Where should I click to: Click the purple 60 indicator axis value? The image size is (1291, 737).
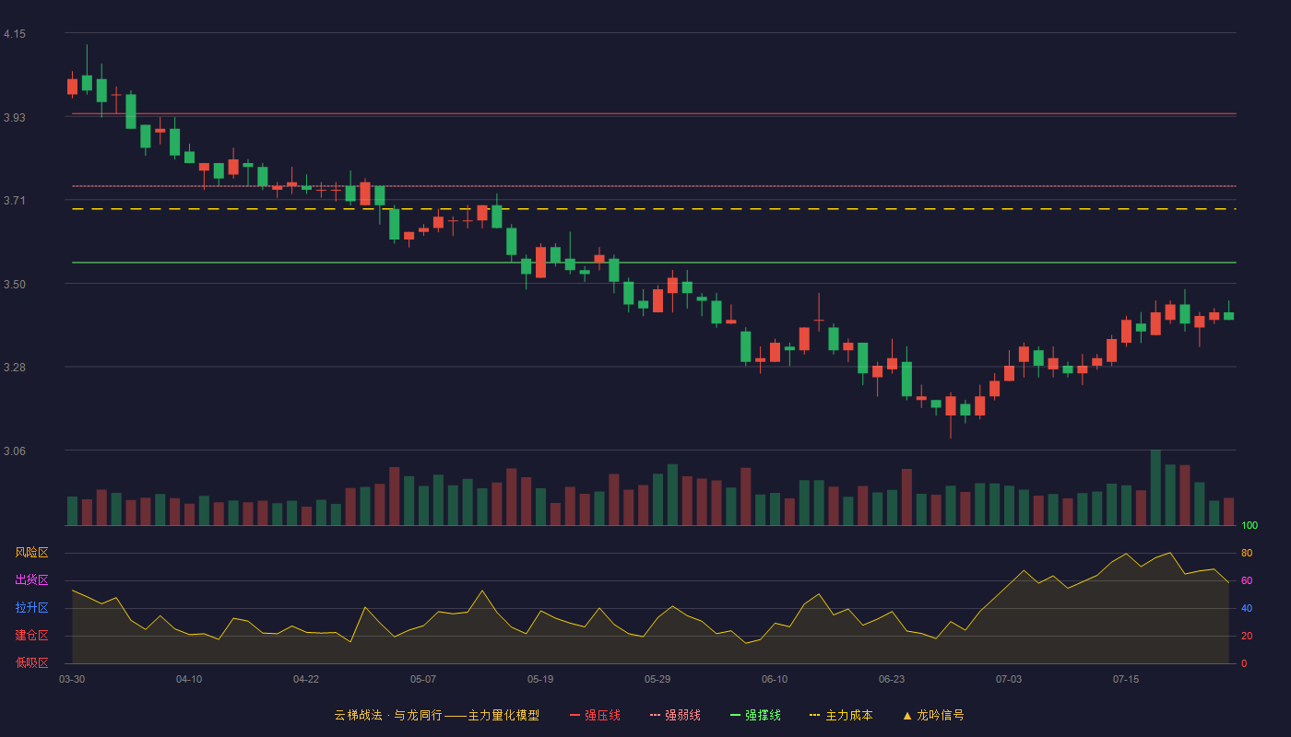click(x=1247, y=580)
